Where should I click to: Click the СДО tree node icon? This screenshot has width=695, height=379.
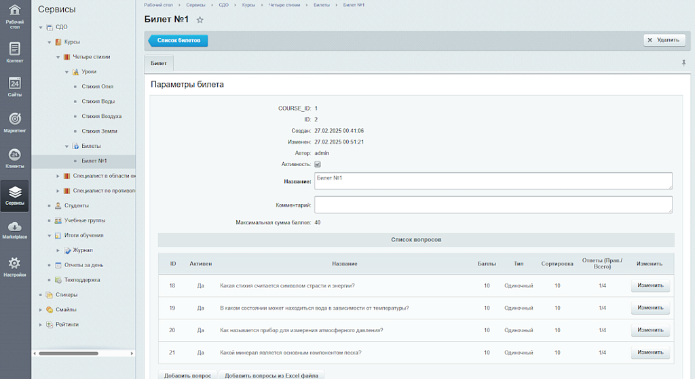(x=50, y=27)
